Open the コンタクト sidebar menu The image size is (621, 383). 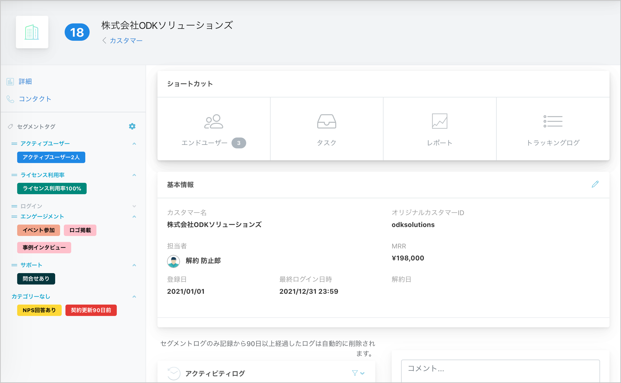point(35,99)
